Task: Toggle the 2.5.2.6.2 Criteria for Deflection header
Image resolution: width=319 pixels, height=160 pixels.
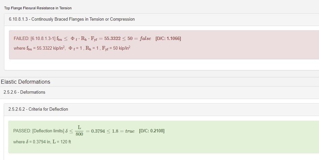Action: (x=38, y=109)
